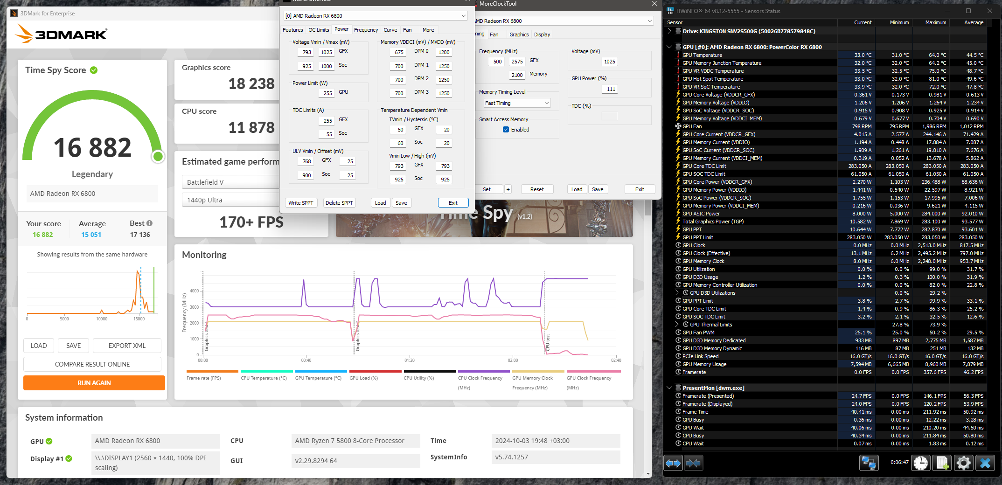
Task: Click the GPU Power (%) 111 field
Action: click(610, 89)
